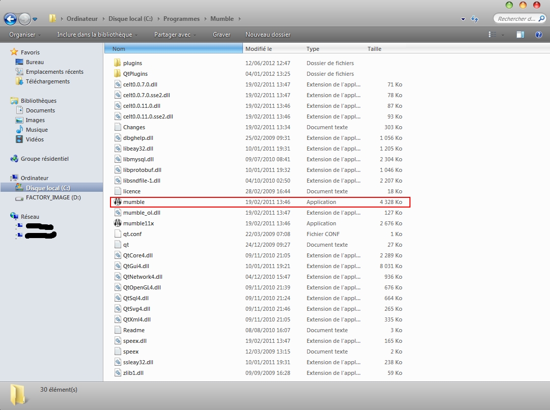Screen dimensions: 550x410
Task: Click the forward navigation arrow button
Action: point(24,19)
